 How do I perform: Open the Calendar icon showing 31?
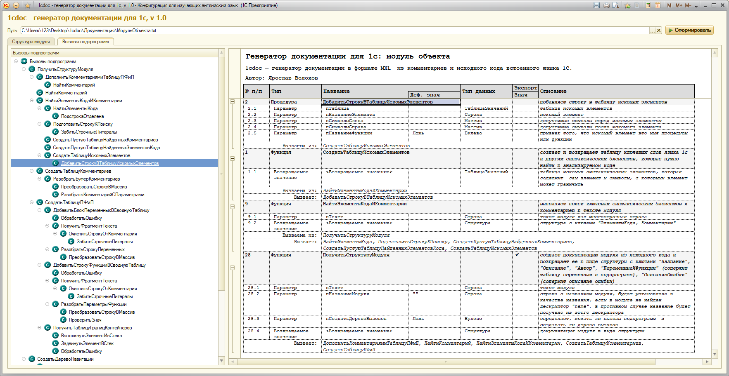pyautogui.click(x=658, y=5)
